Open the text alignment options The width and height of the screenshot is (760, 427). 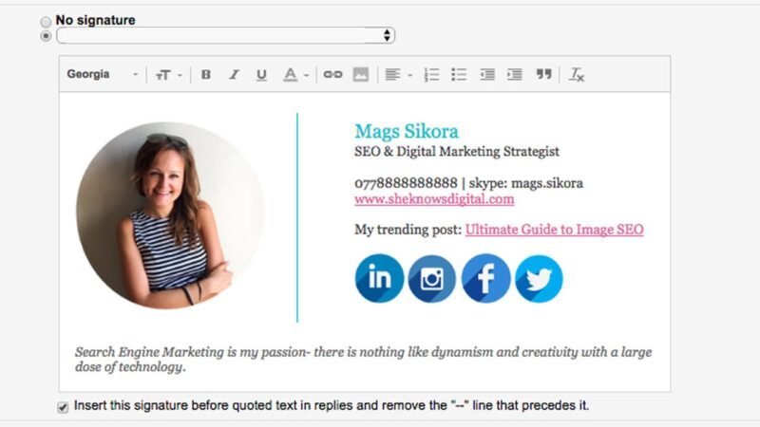pyautogui.click(x=398, y=75)
